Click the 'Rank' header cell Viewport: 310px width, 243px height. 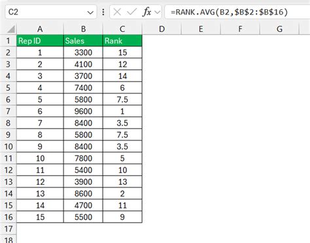[x=122, y=40]
